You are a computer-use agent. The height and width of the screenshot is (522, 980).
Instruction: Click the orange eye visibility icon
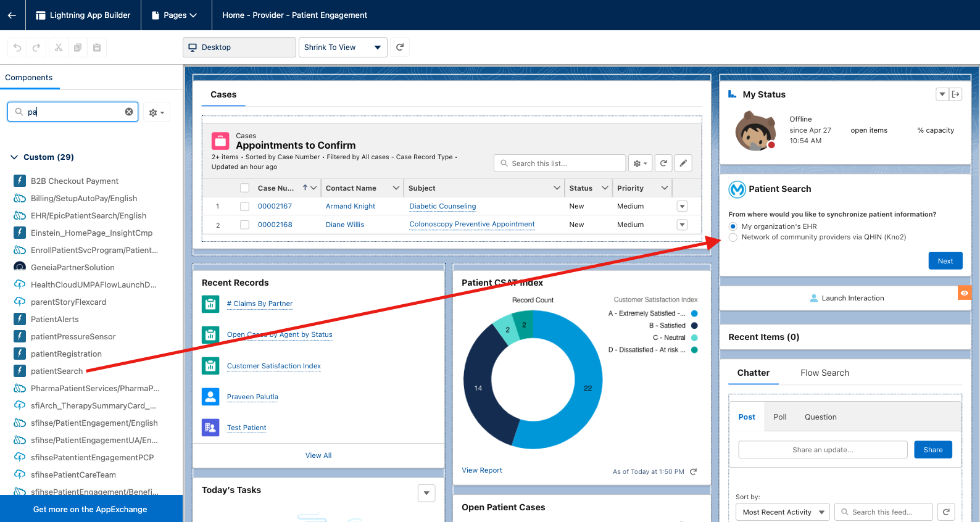965,292
